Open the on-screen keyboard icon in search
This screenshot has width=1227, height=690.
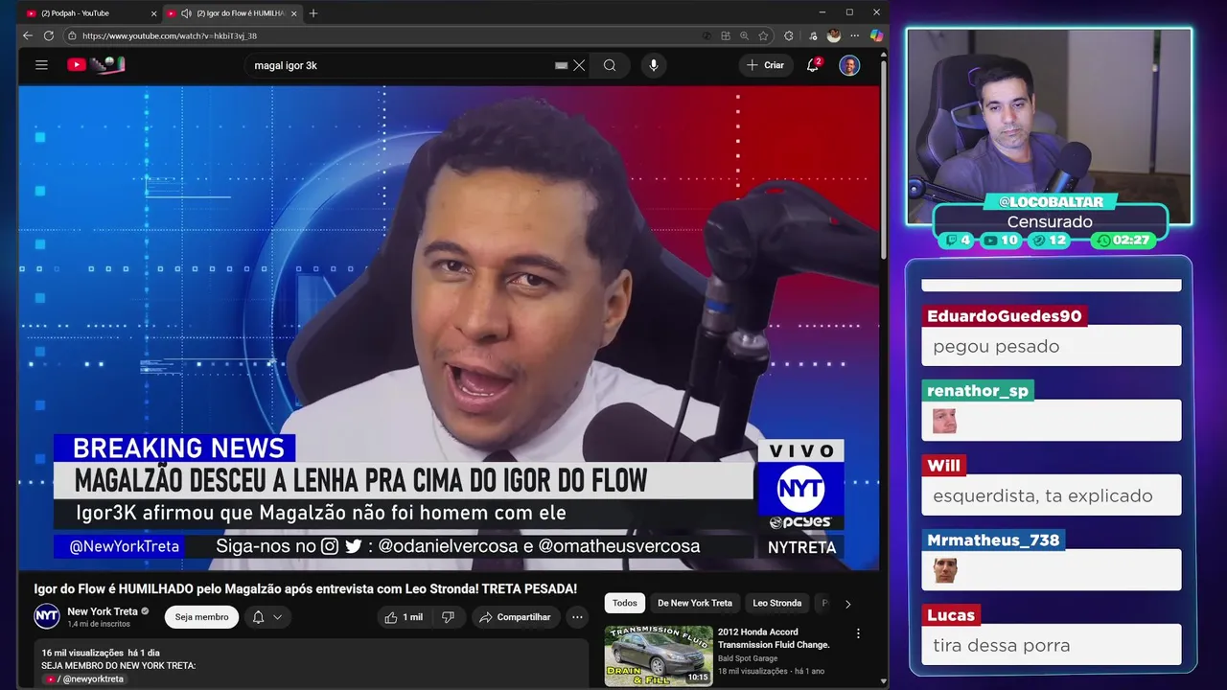(562, 65)
